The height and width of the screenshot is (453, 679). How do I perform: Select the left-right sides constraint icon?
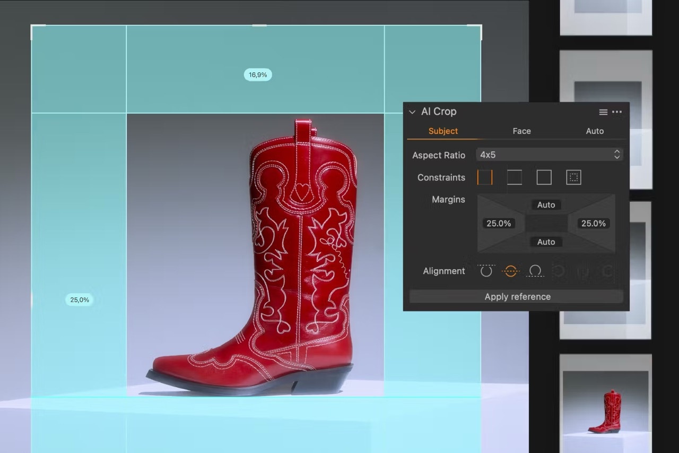coord(485,177)
